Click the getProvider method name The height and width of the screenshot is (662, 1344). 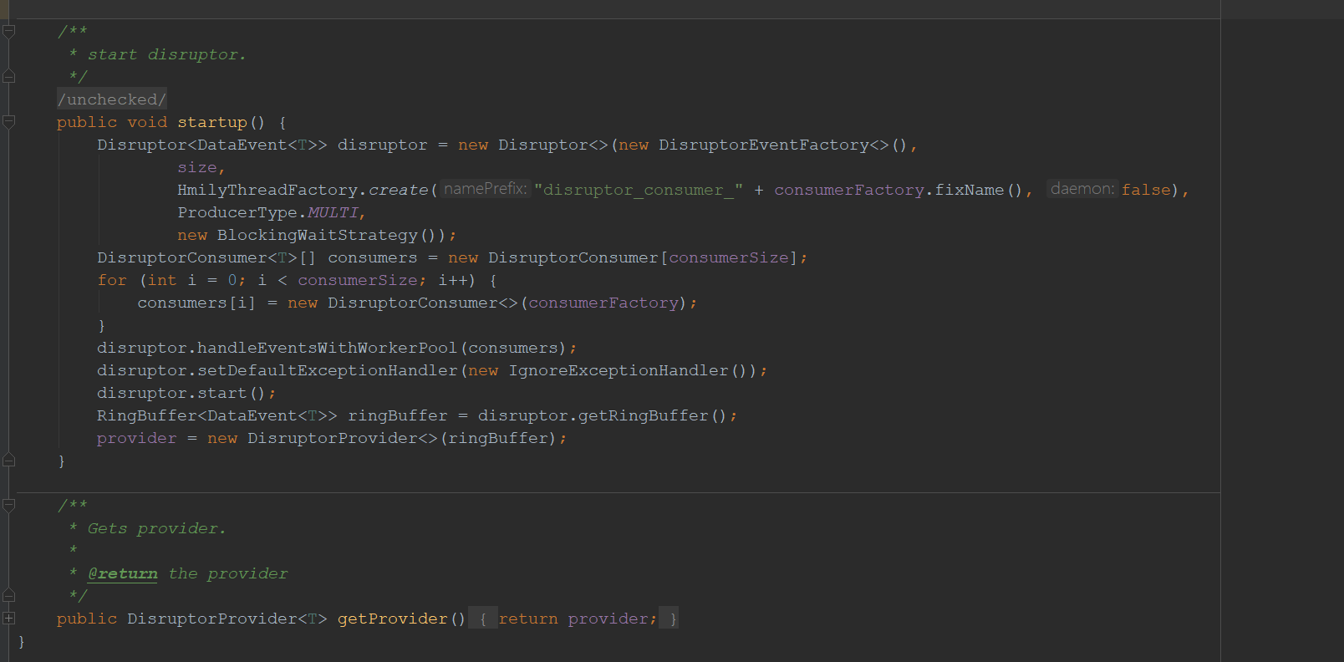393,619
